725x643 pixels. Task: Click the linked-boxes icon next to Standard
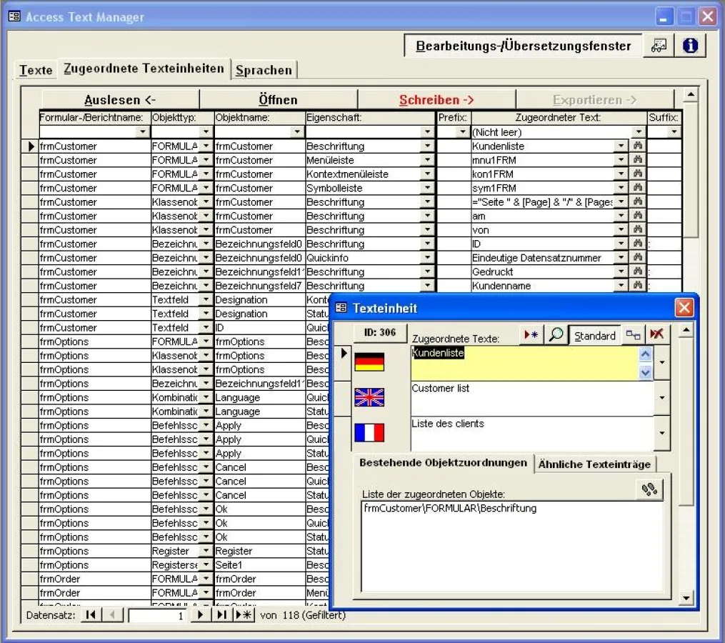(633, 335)
